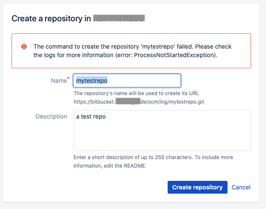Focus the Name input field

(127, 81)
